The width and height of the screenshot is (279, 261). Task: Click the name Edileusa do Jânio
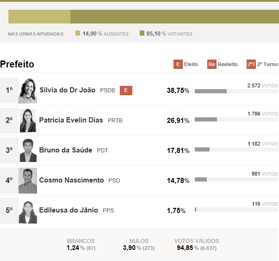tap(68, 210)
